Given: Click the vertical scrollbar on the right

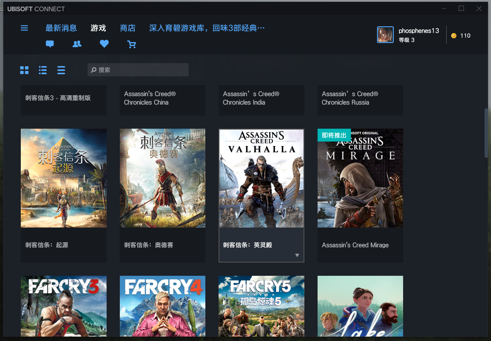Looking at the screenshot, I should [x=486, y=133].
